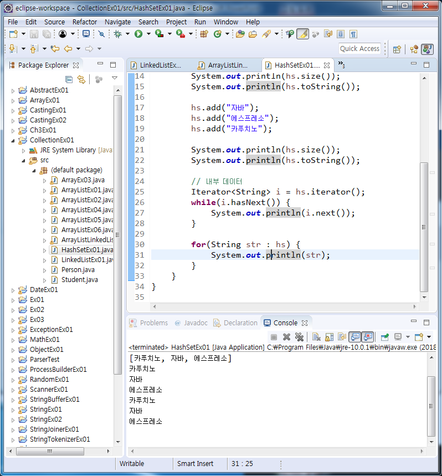Click Skip All Breakpoints icon

click(101, 34)
